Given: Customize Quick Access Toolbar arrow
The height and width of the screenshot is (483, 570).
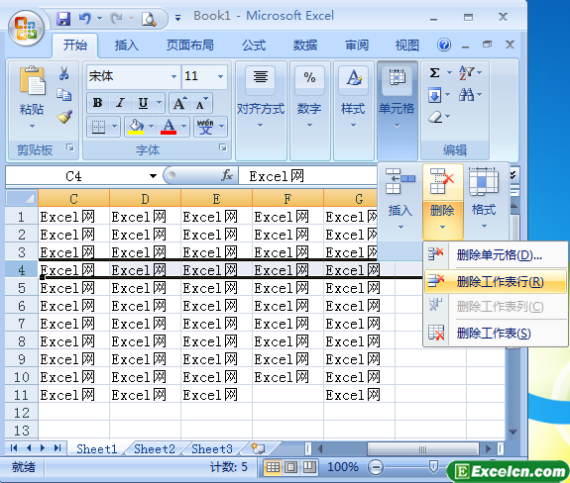Looking at the screenshot, I should (x=177, y=18).
